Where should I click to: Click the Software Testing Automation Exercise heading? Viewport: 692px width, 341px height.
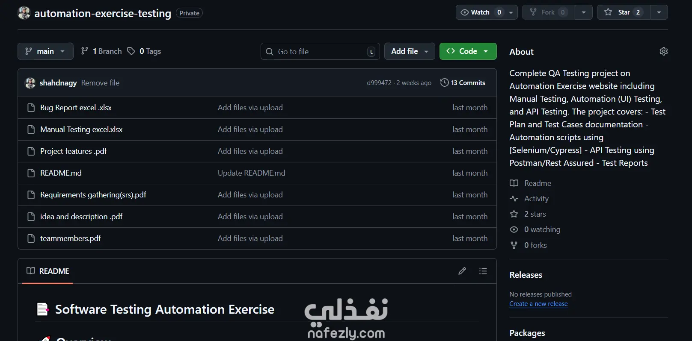click(x=165, y=309)
